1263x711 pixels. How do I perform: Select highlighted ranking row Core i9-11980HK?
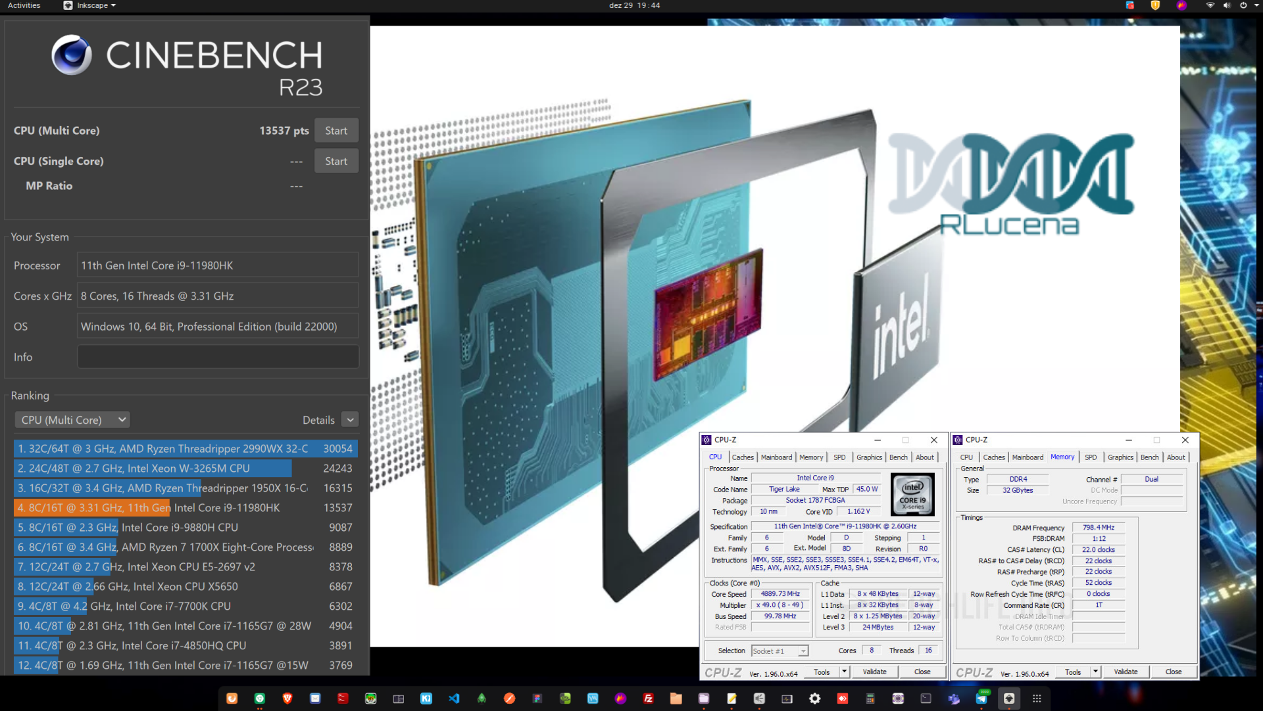pyautogui.click(x=186, y=508)
